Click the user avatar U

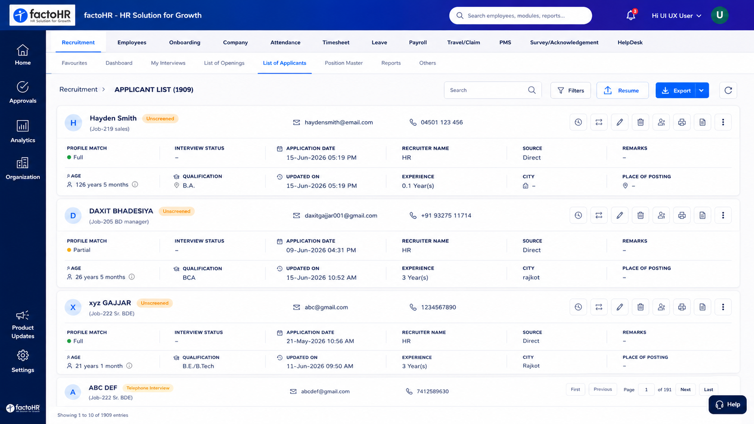coord(720,15)
